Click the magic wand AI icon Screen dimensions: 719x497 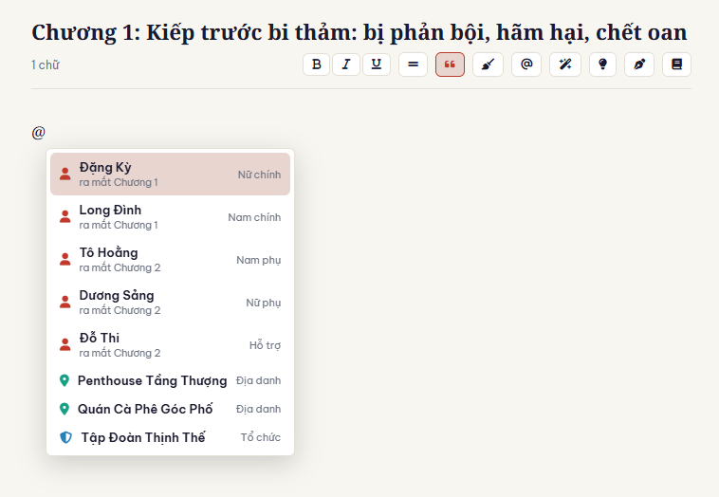pyautogui.click(x=565, y=64)
